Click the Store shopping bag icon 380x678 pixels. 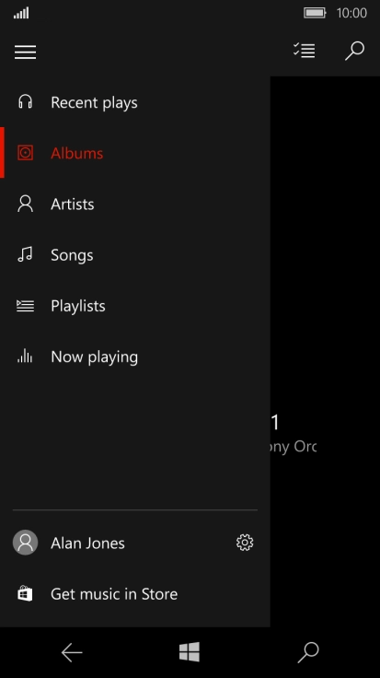pyautogui.click(x=25, y=593)
